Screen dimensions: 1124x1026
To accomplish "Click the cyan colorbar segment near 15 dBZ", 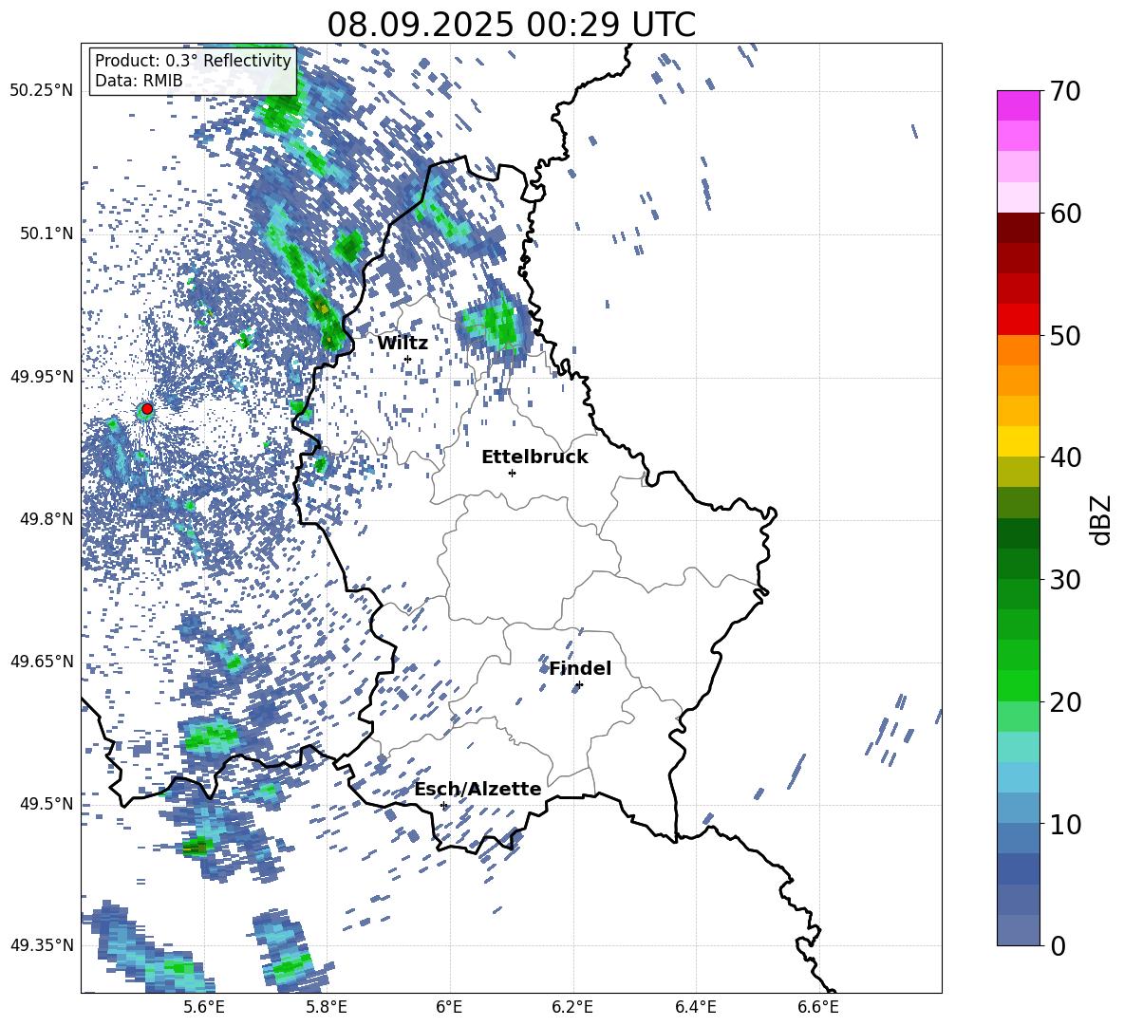I will pos(1018,747).
